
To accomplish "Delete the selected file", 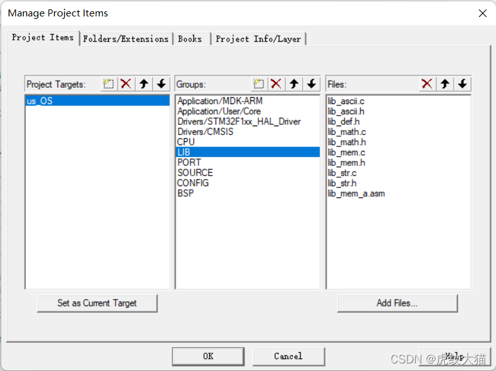I will coord(427,84).
